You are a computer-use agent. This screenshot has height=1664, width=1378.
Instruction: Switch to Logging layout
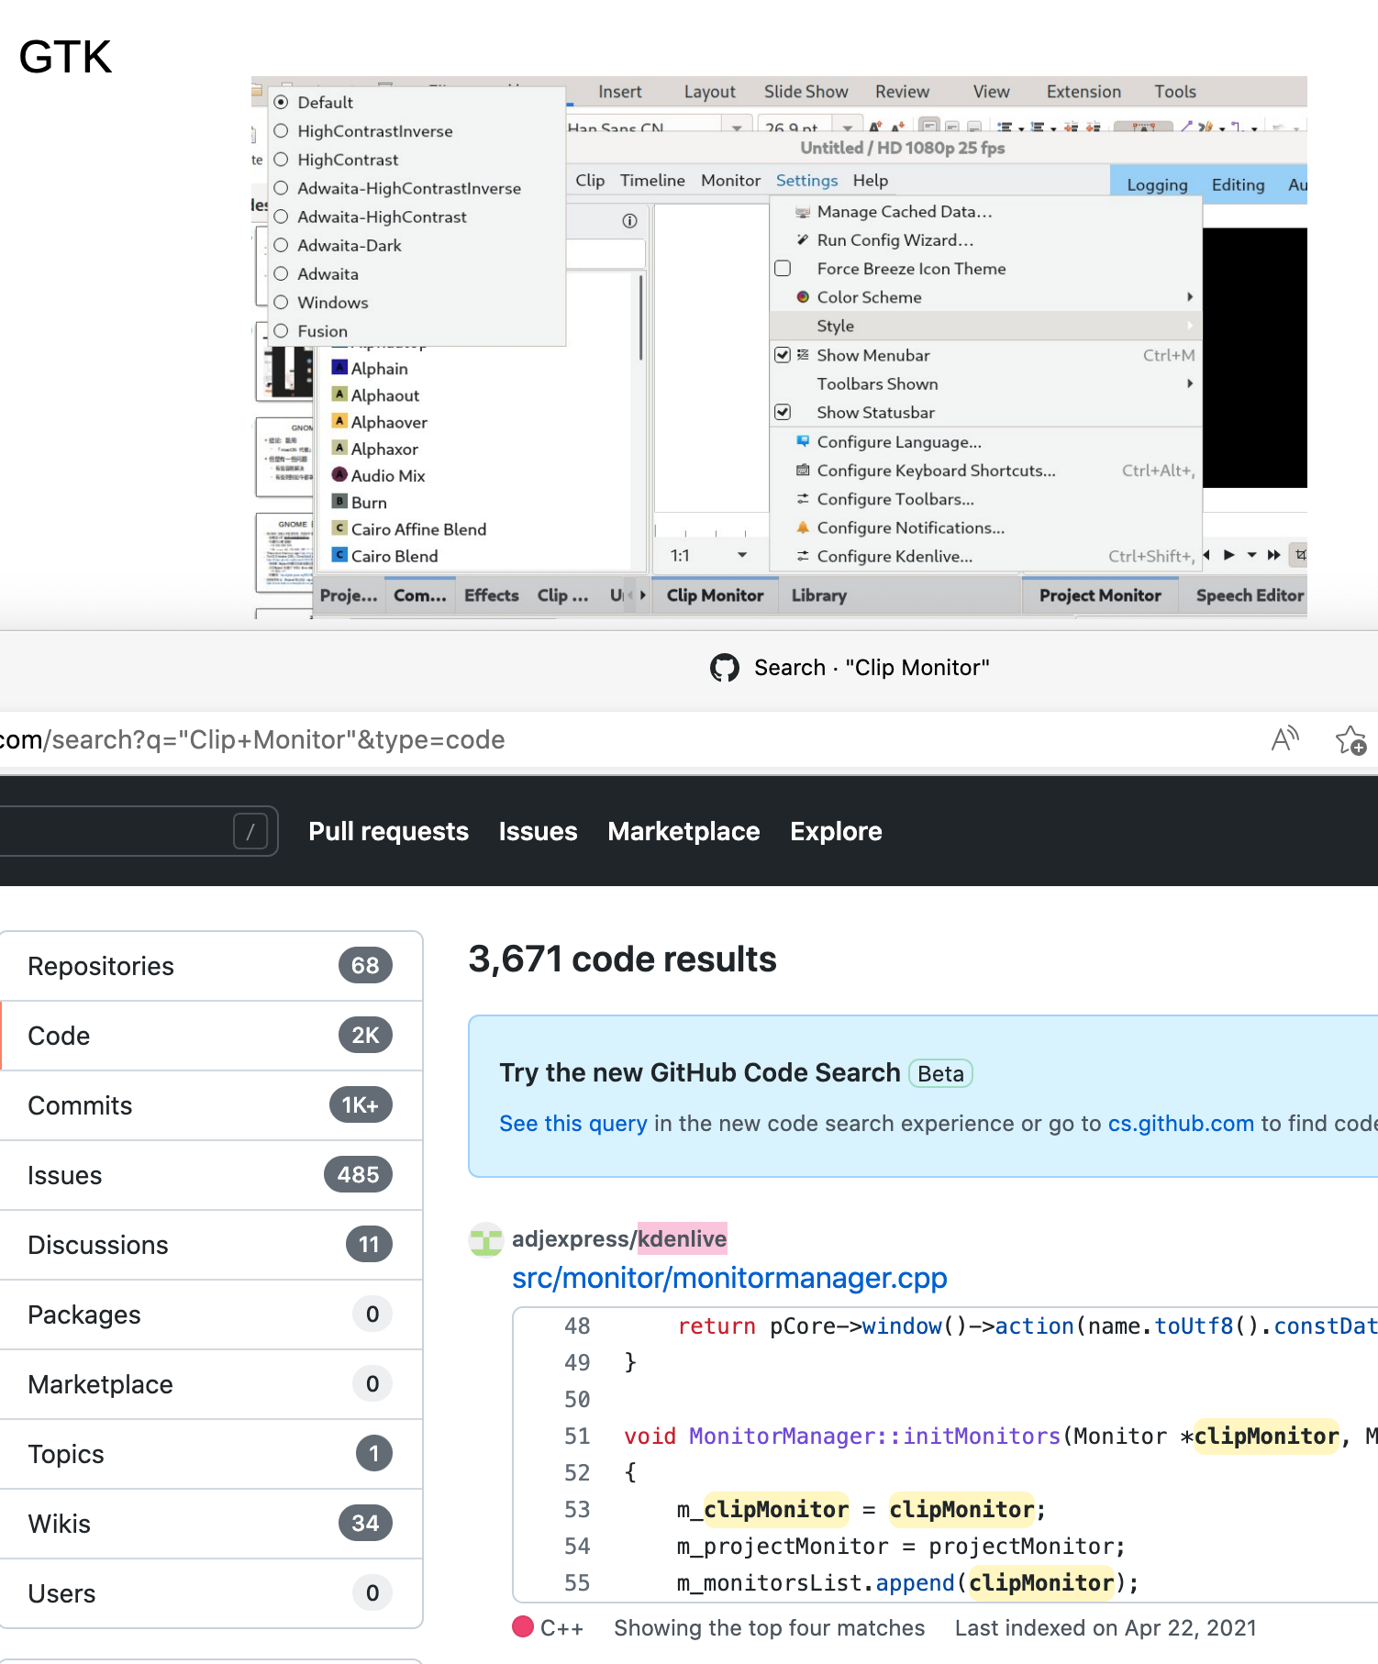[1157, 184]
